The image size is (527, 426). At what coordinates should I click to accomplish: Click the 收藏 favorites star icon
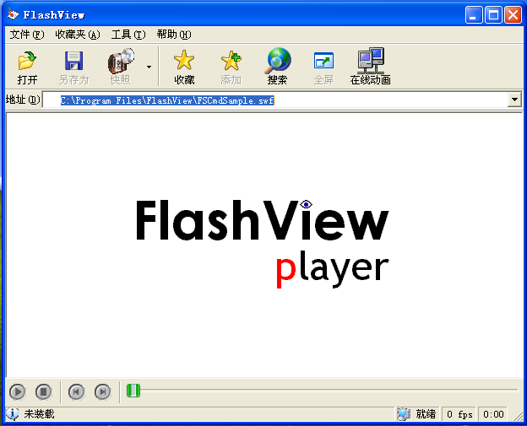(x=184, y=61)
